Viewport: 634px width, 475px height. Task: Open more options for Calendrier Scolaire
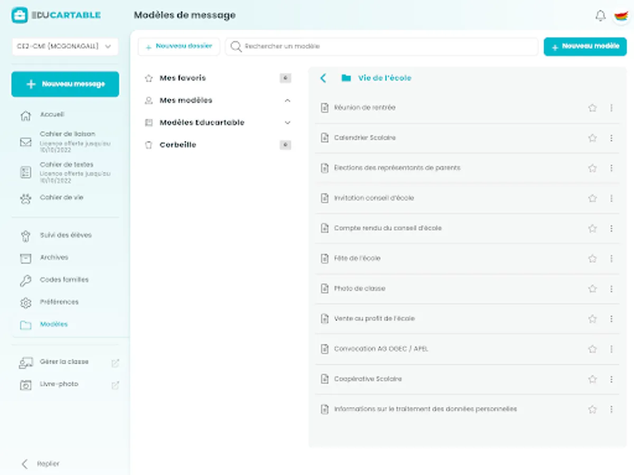click(611, 138)
